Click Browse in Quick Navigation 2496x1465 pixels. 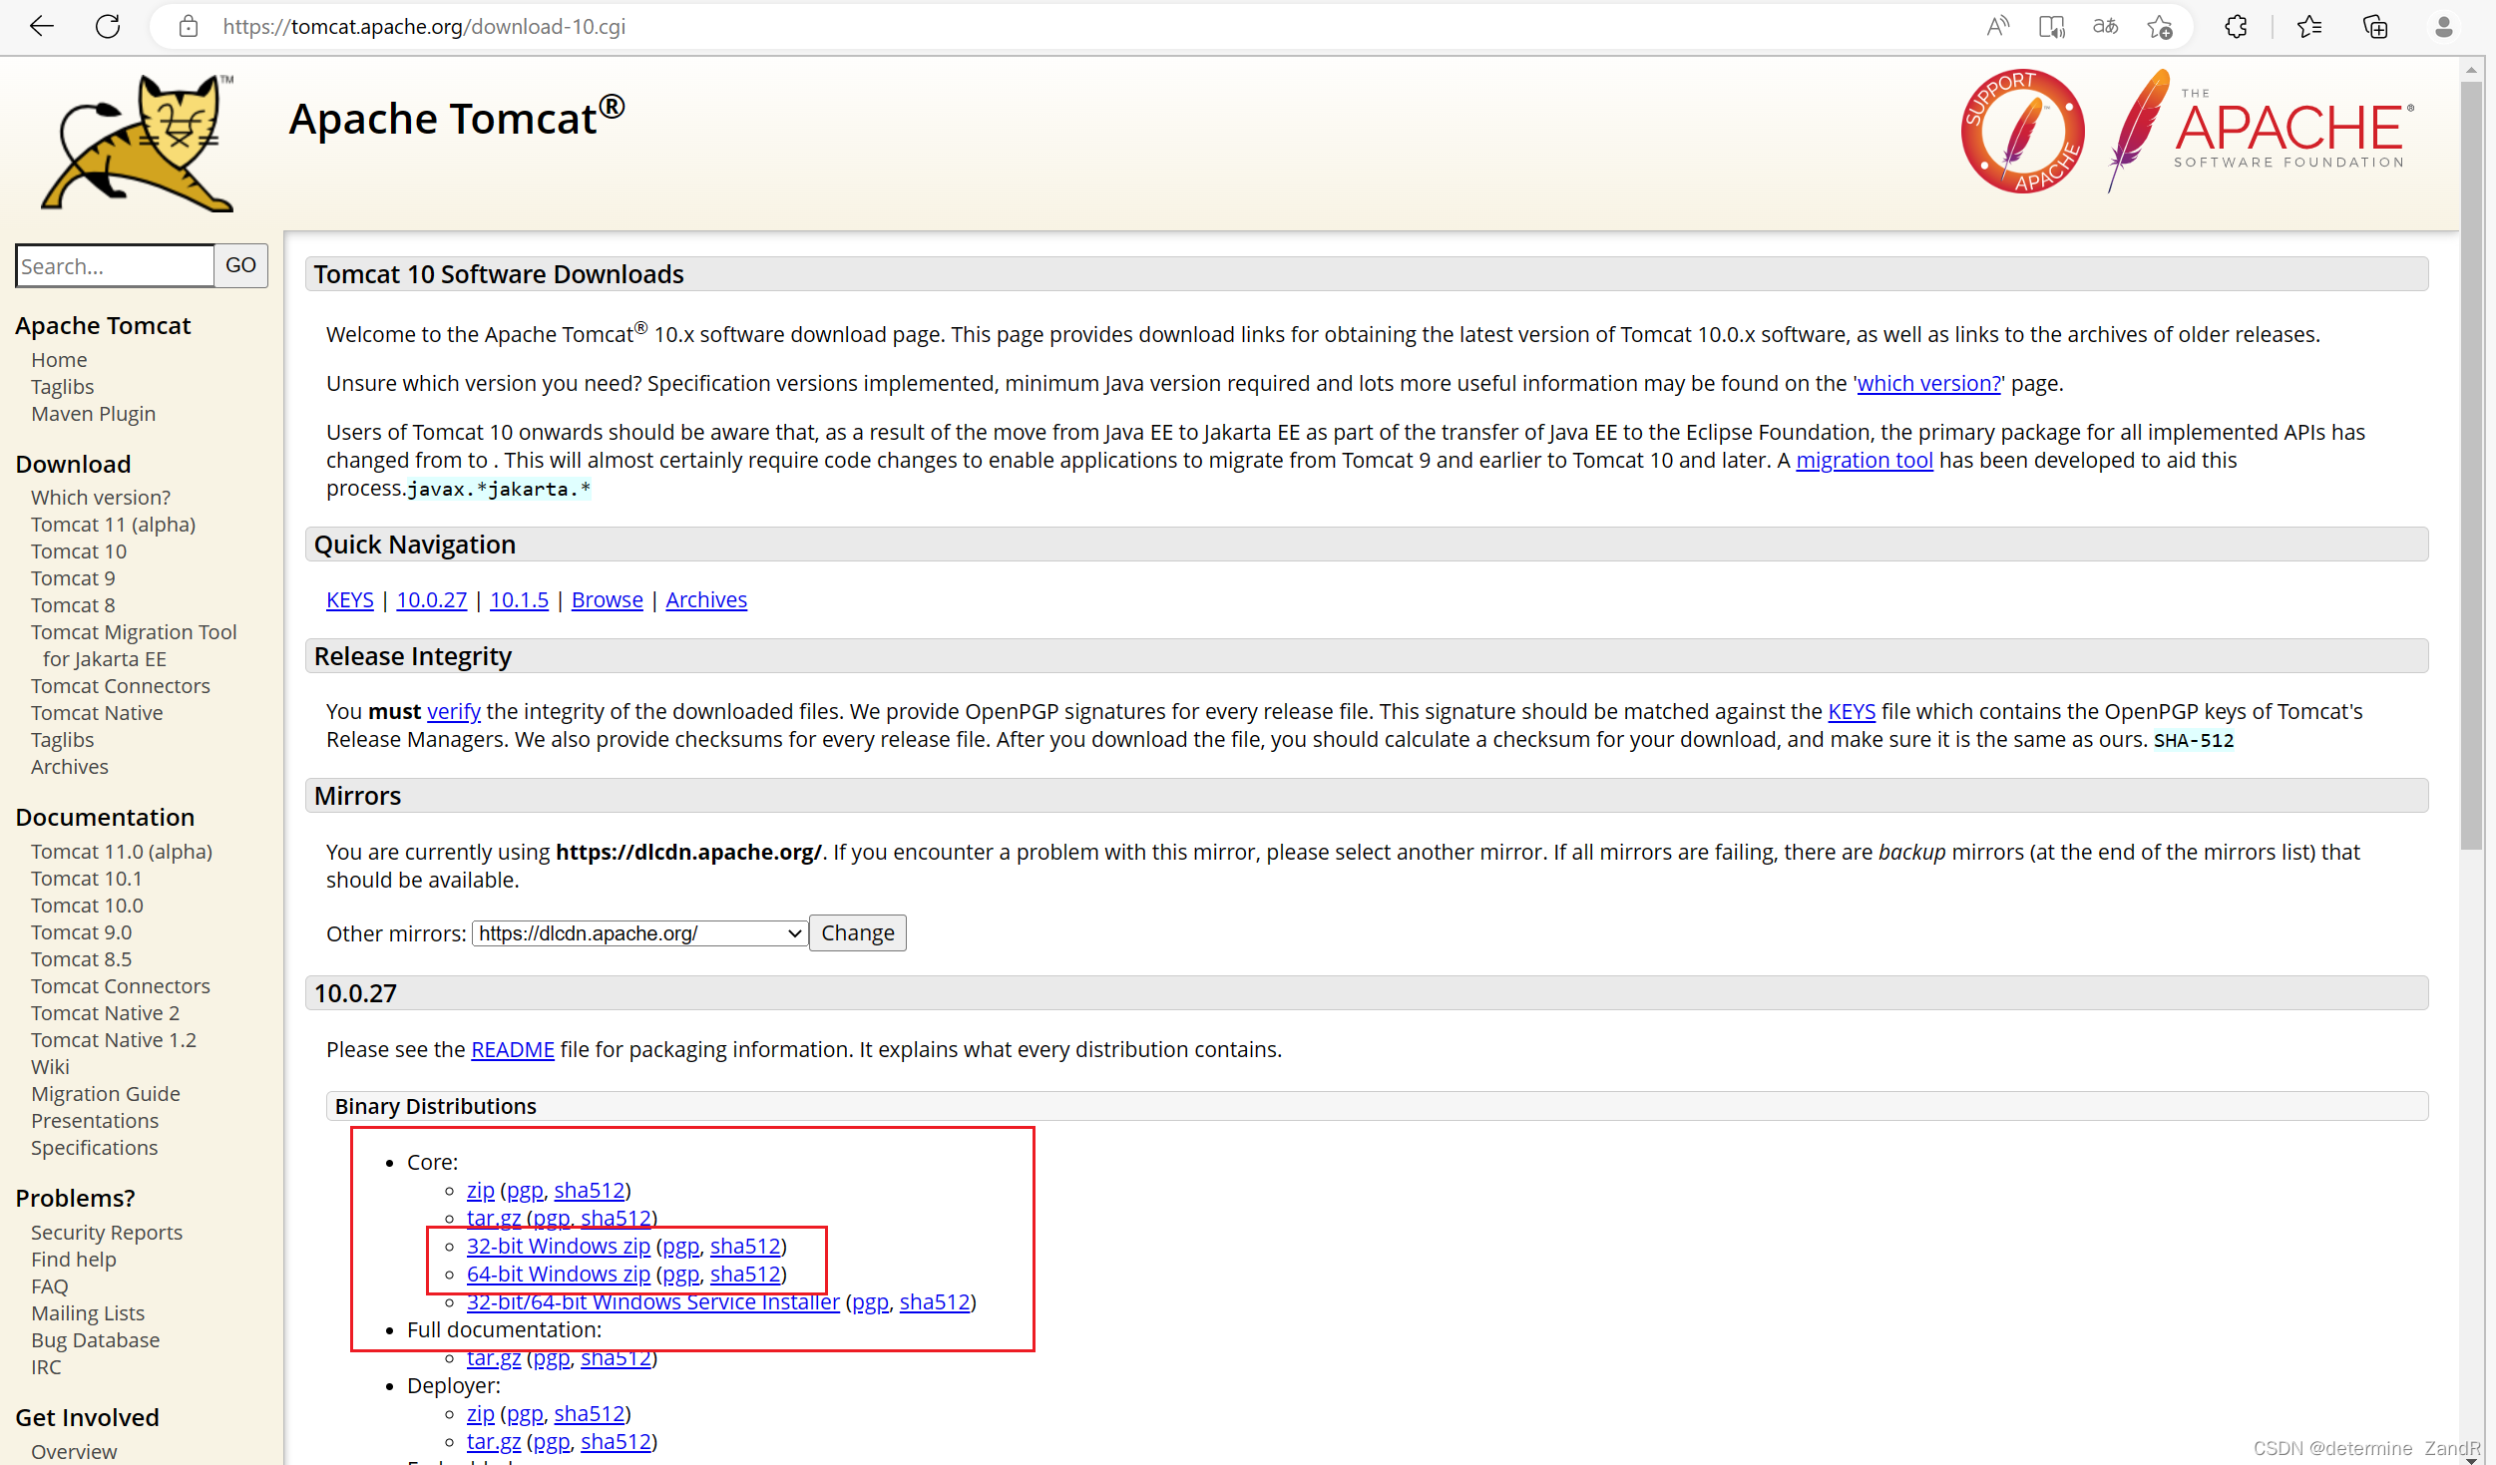click(x=607, y=599)
